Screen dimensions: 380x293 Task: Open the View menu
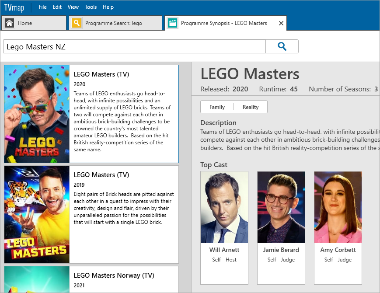tap(73, 7)
